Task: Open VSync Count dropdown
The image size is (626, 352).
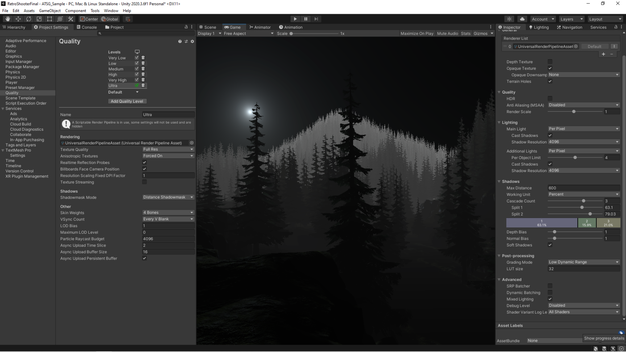Action: click(x=168, y=219)
